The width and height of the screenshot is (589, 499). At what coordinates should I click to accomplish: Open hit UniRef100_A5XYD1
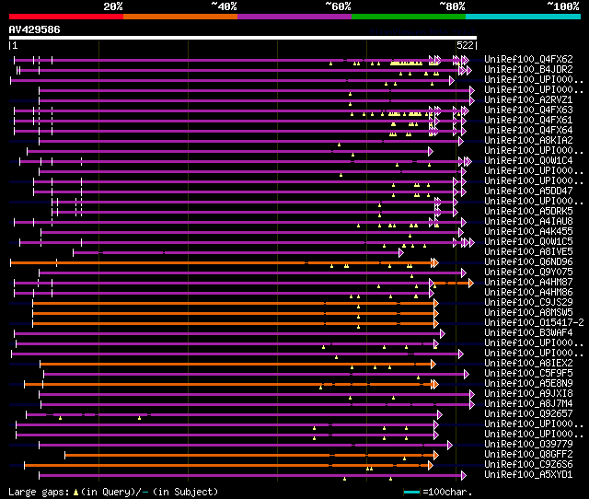pos(528,475)
